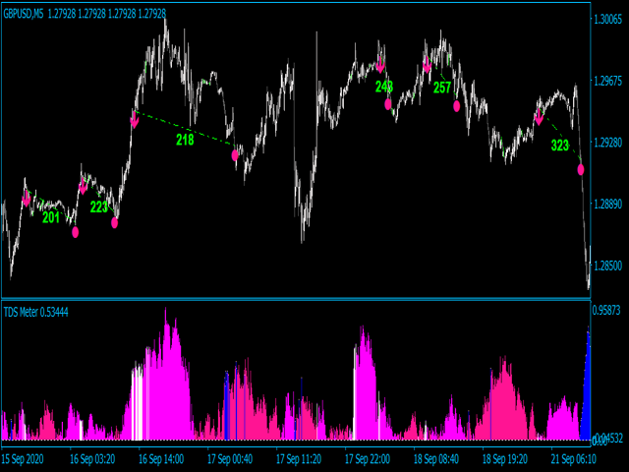Select the pink sell arrow above 201
Viewport: 629px width, 472px height.
(x=27, y=199)
